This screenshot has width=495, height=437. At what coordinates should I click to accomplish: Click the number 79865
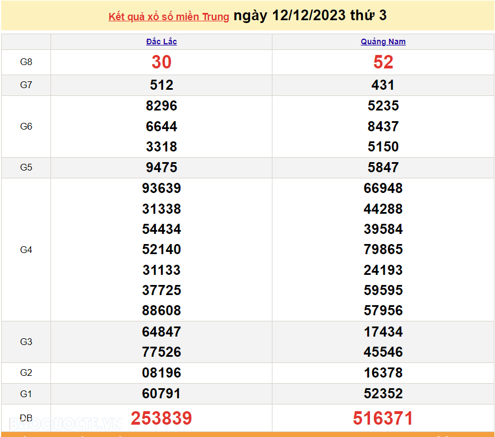click(x=383, y=249)
